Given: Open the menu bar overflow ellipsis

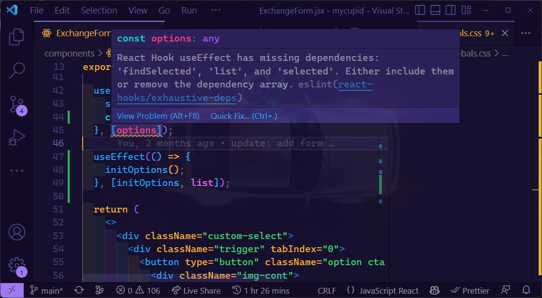Looking at the screenshot, I should [216, 10].
